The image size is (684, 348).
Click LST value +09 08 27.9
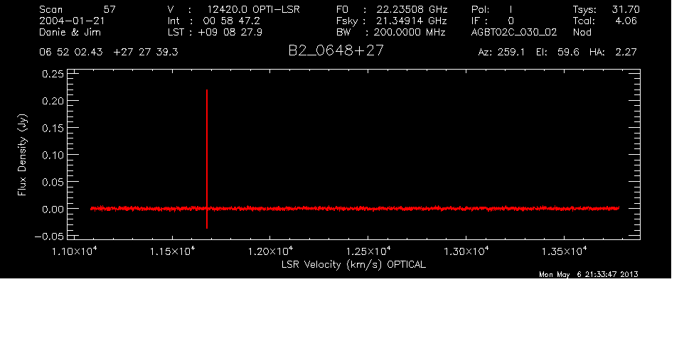pyautogui.click(x=230, y=32)
